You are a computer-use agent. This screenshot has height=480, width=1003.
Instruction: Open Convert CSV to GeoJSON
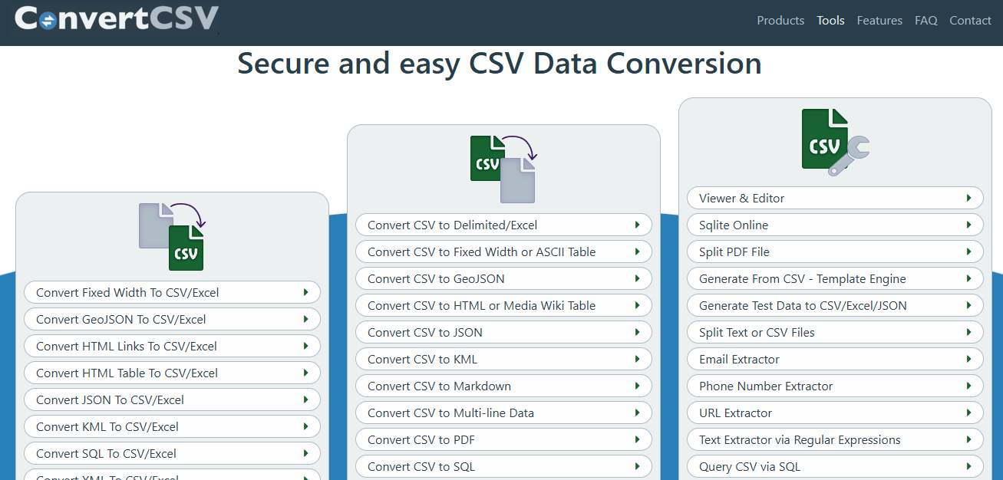[x=503, y=278]
